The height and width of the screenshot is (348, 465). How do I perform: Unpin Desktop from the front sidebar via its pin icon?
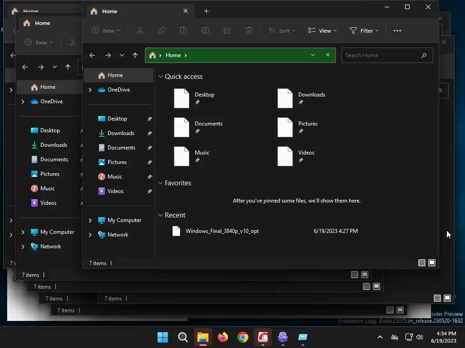point(149,119)
